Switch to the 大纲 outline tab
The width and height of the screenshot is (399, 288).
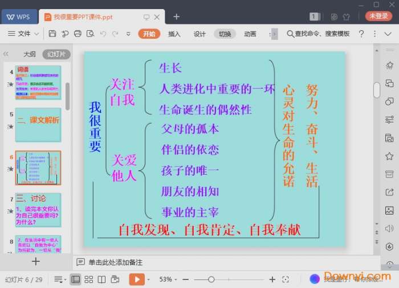click(29, 55)
